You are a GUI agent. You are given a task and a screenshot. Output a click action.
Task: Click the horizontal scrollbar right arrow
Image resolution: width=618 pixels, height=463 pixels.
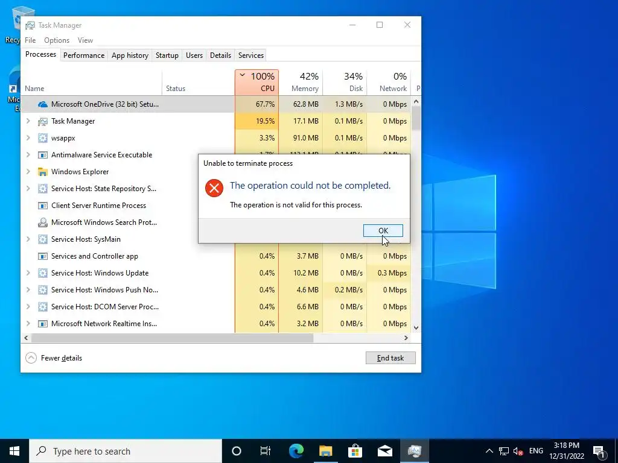pyautogui.click(x=406, y=338)
